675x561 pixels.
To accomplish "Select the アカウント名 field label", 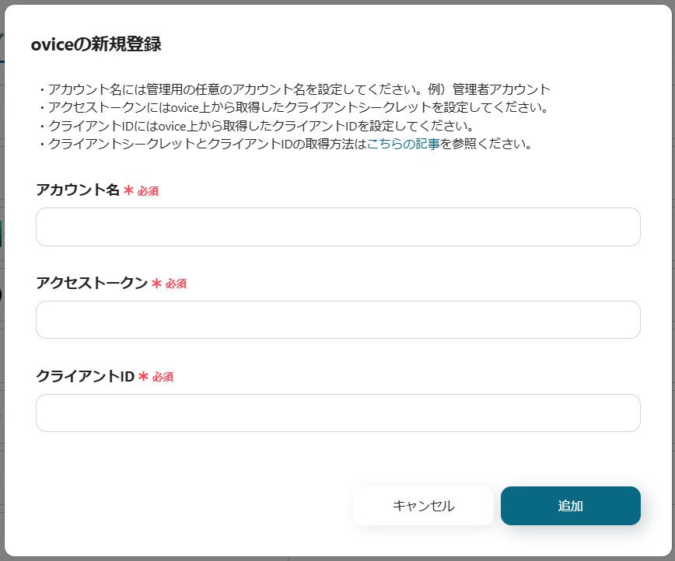I will (78, 190).
